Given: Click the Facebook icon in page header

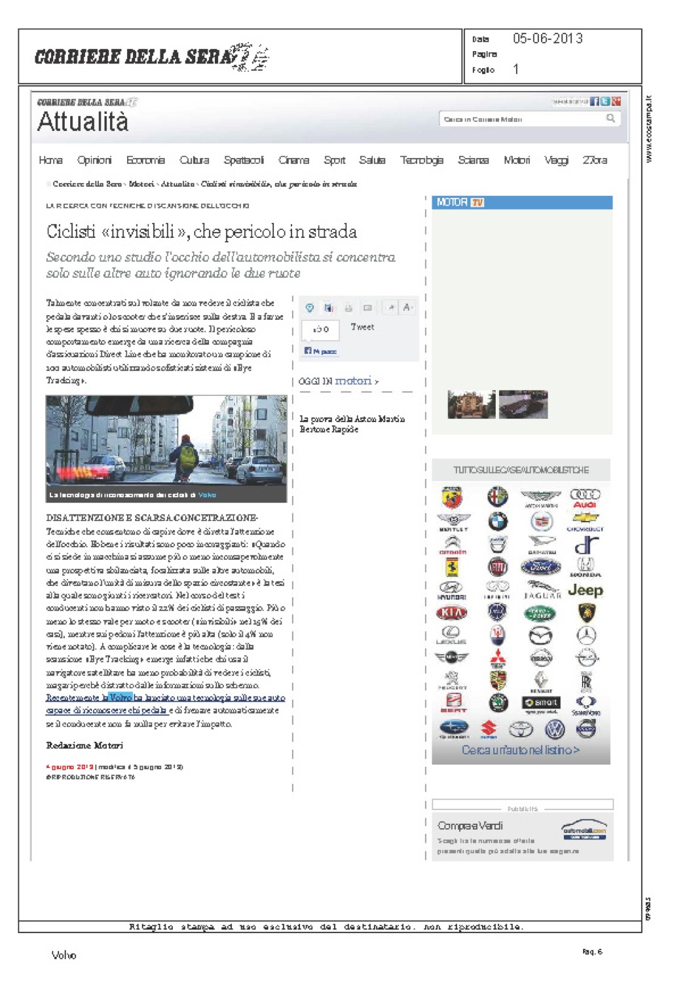Looking at the screenshot, I should click(x=595, y=102).
